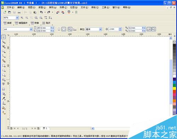The width and height of the screenshot is (177, 139).
Task: Click the nudge offset .1 mm stepper
Action: point(120,29)
